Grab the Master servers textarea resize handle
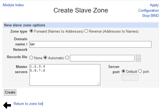 (x=98, y=84)
